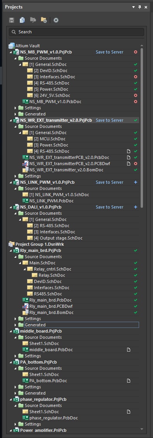Click the open project folder toolbar icon
This screenshot has height=438, width=153.
pos(33,20)
